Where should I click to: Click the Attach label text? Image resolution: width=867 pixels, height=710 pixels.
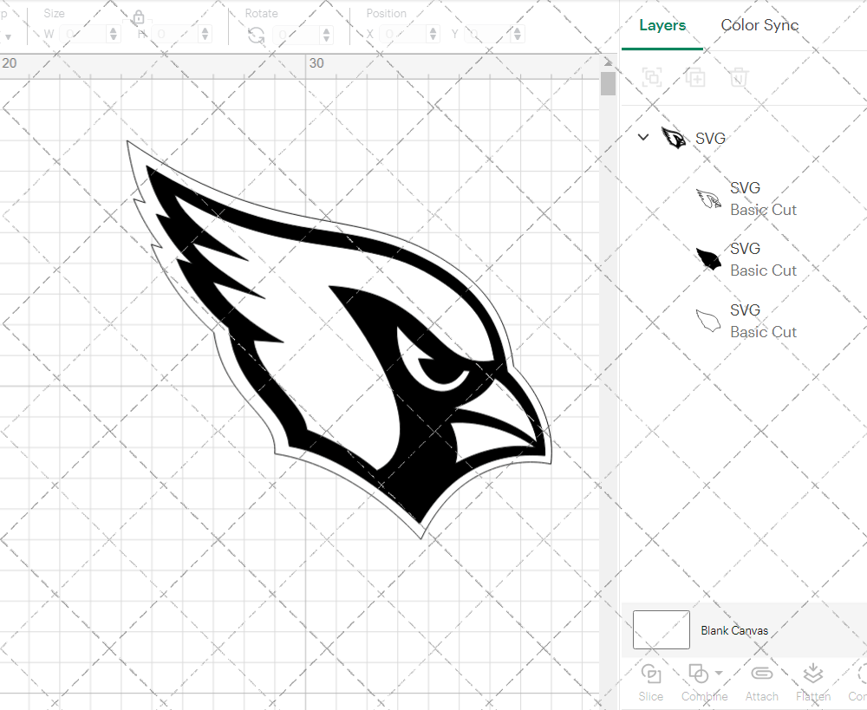tap(761, 696)
